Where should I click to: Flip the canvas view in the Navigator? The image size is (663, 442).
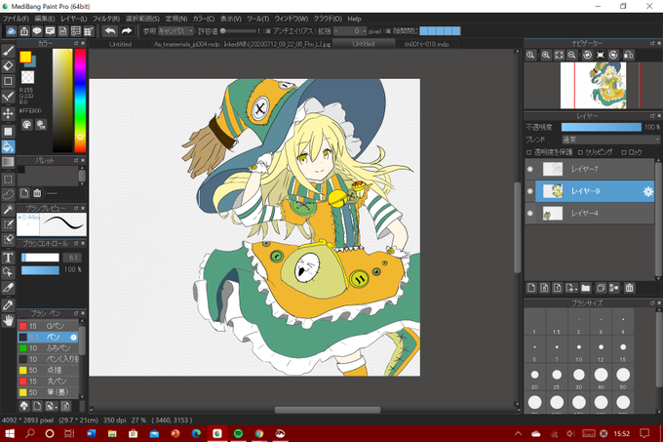629,55
